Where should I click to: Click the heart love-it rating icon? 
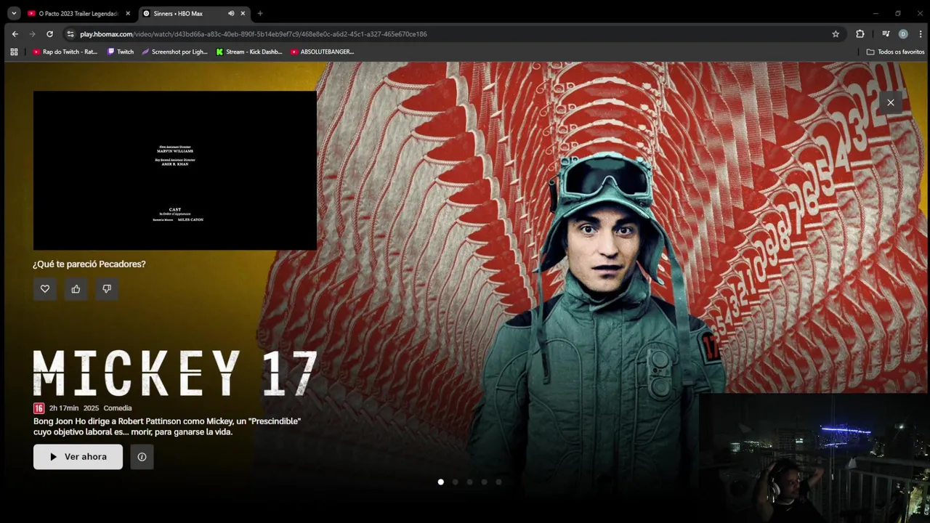(x=45, y=288)
